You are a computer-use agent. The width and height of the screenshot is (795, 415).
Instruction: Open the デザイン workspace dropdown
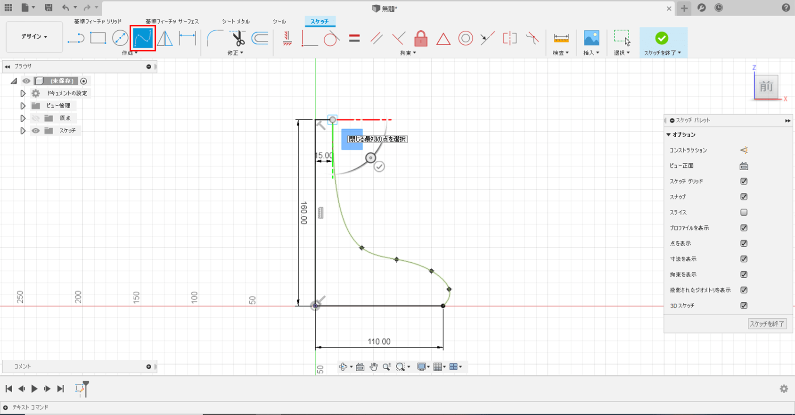tap(34, 36)
